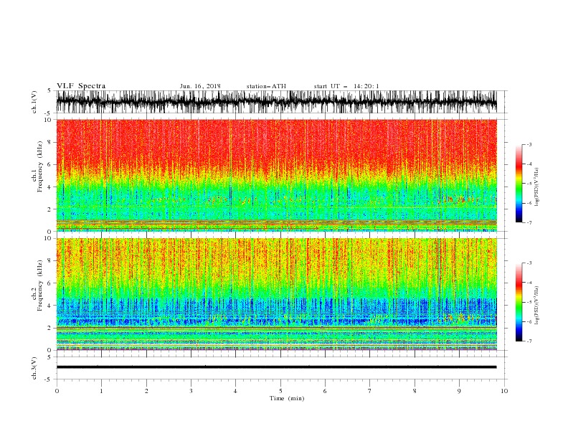The height and width of the screenshot is (439, 568).
Task: Click the ch.2 PSD color scale bar
Action: (519, 302)
